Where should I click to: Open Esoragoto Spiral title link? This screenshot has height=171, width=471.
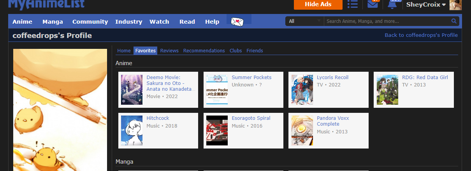point(251,118)
